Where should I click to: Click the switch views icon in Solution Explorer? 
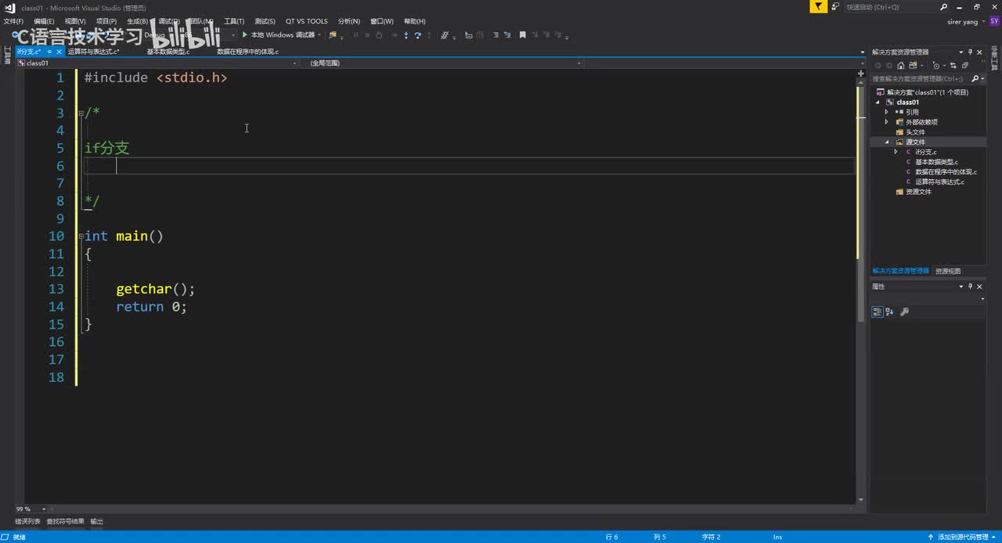[913, 66]
